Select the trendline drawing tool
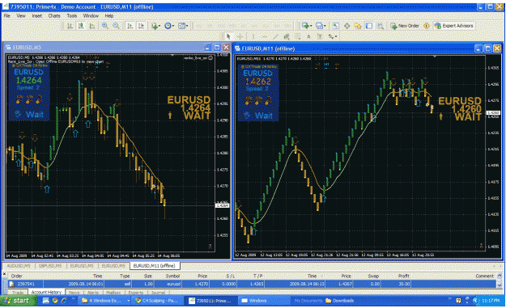Screen dimensions: 506x308 click(x=275, y=36)
